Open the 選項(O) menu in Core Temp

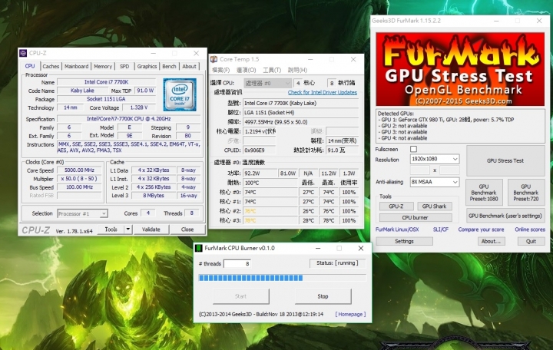coord(247,70)
